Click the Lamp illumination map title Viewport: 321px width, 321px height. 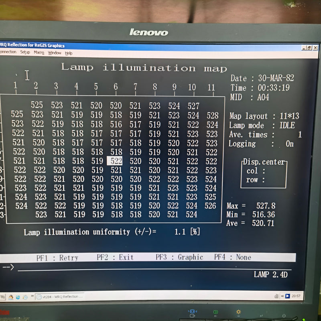144,67
